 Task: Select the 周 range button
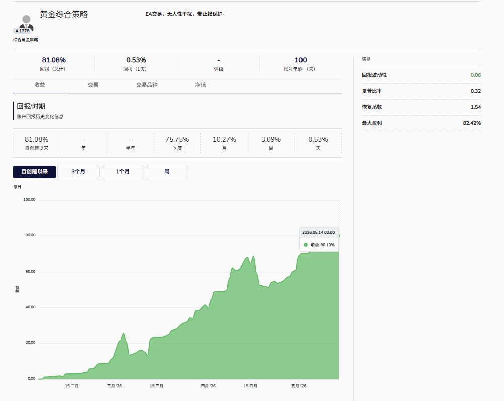click(x=167, y=172)
